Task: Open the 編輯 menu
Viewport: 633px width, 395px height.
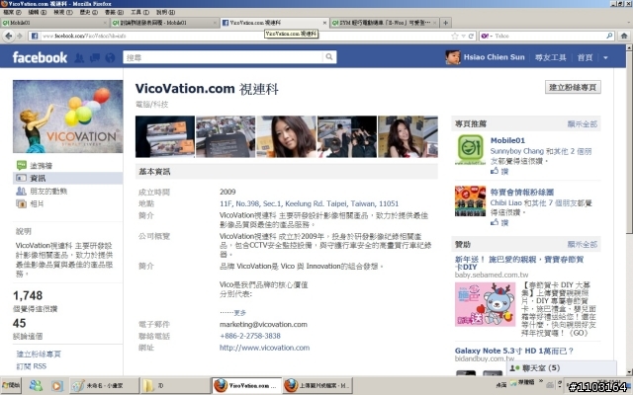Action: tap(38, 12)
